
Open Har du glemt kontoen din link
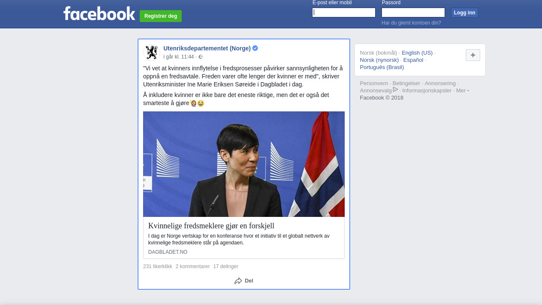[411, 23]
